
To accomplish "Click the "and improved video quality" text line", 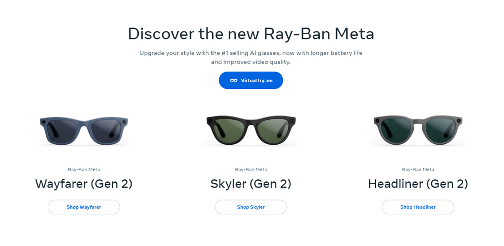I will [251, 62].
